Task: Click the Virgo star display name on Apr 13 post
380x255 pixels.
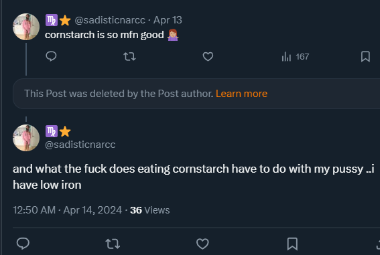Action: tap(58, 20)
